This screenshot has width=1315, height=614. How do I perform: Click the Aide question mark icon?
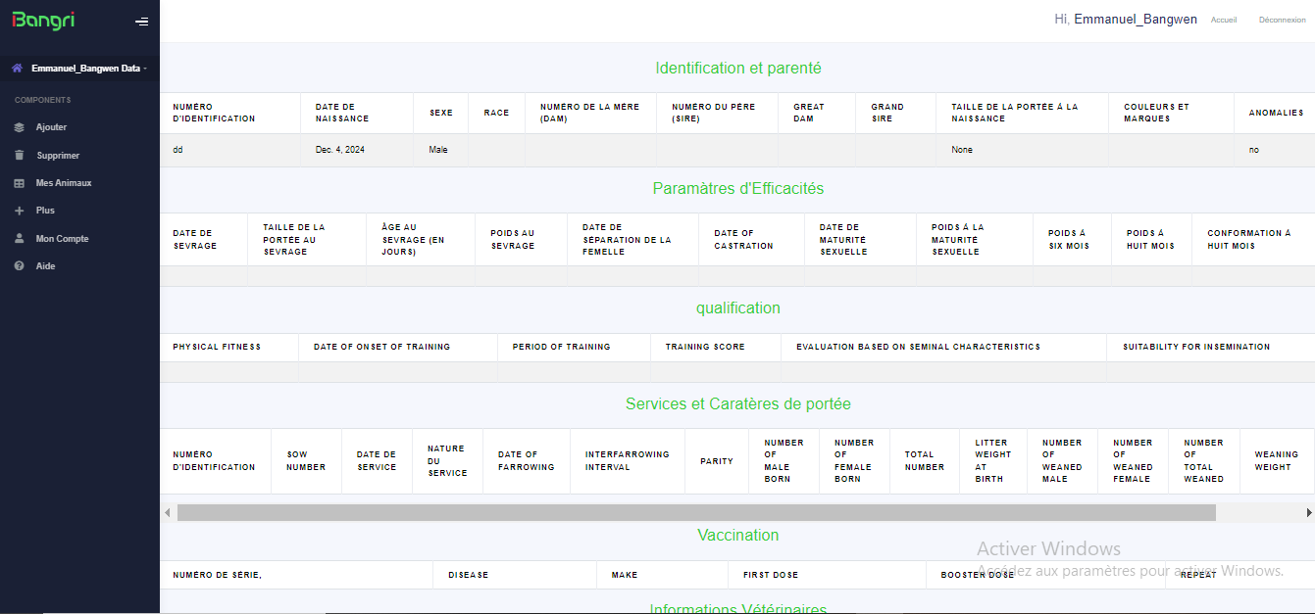[x=19, y=266]
